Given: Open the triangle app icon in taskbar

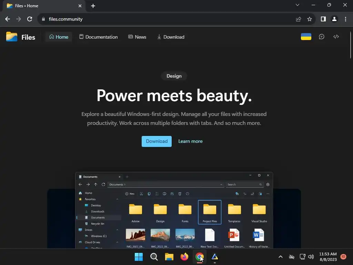Looking at the screenshot, I should point(215,257).
